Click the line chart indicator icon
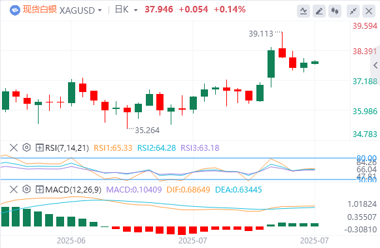 (x=303, y=11)
